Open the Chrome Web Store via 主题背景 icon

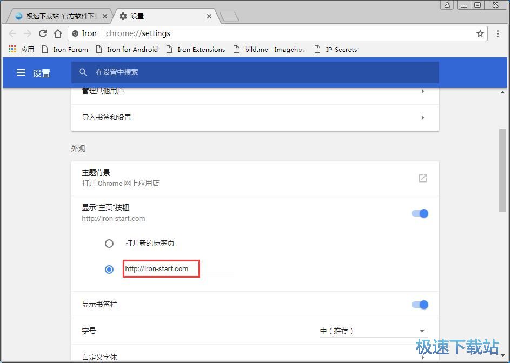tap(422, 178)
